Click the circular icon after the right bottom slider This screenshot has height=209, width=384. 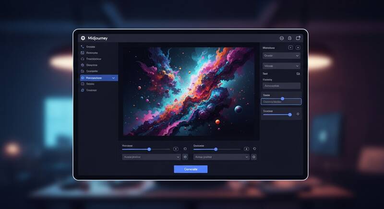pyautogui.click(x=254, y=149)
